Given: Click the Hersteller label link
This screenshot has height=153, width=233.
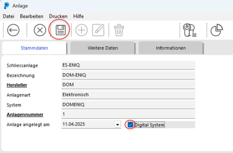Looking at the screenshot, I should (17, 85).
